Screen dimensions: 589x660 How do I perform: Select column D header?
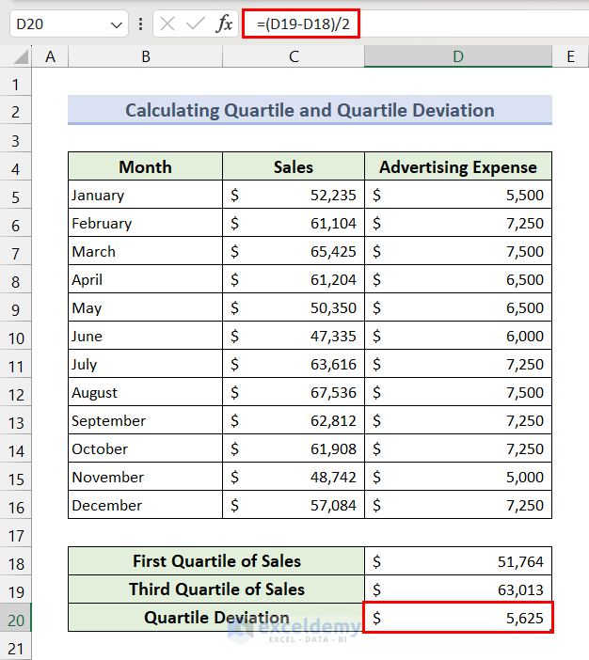coord(457,57)
